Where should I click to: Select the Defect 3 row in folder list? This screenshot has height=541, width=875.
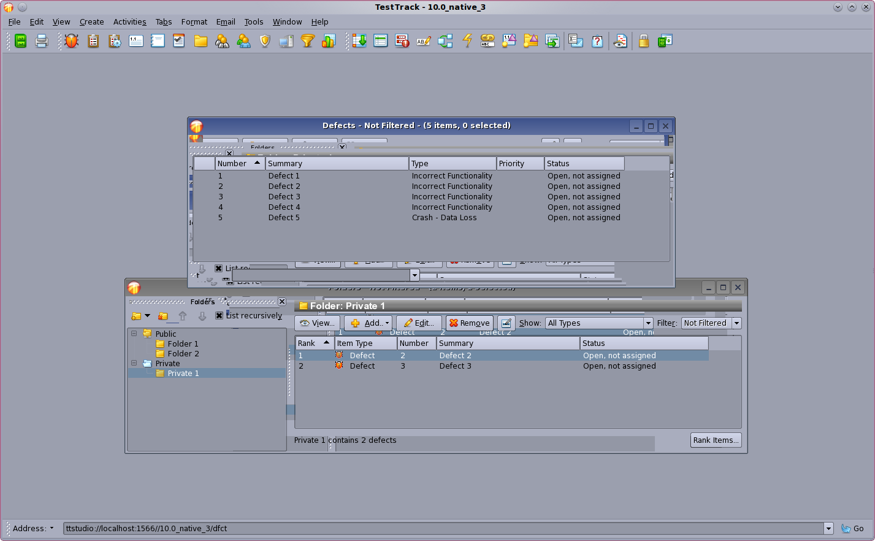502,366
